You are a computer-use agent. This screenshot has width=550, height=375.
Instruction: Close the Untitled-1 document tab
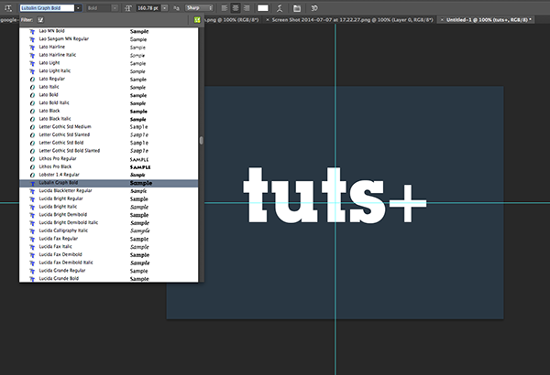pos(442,20)
